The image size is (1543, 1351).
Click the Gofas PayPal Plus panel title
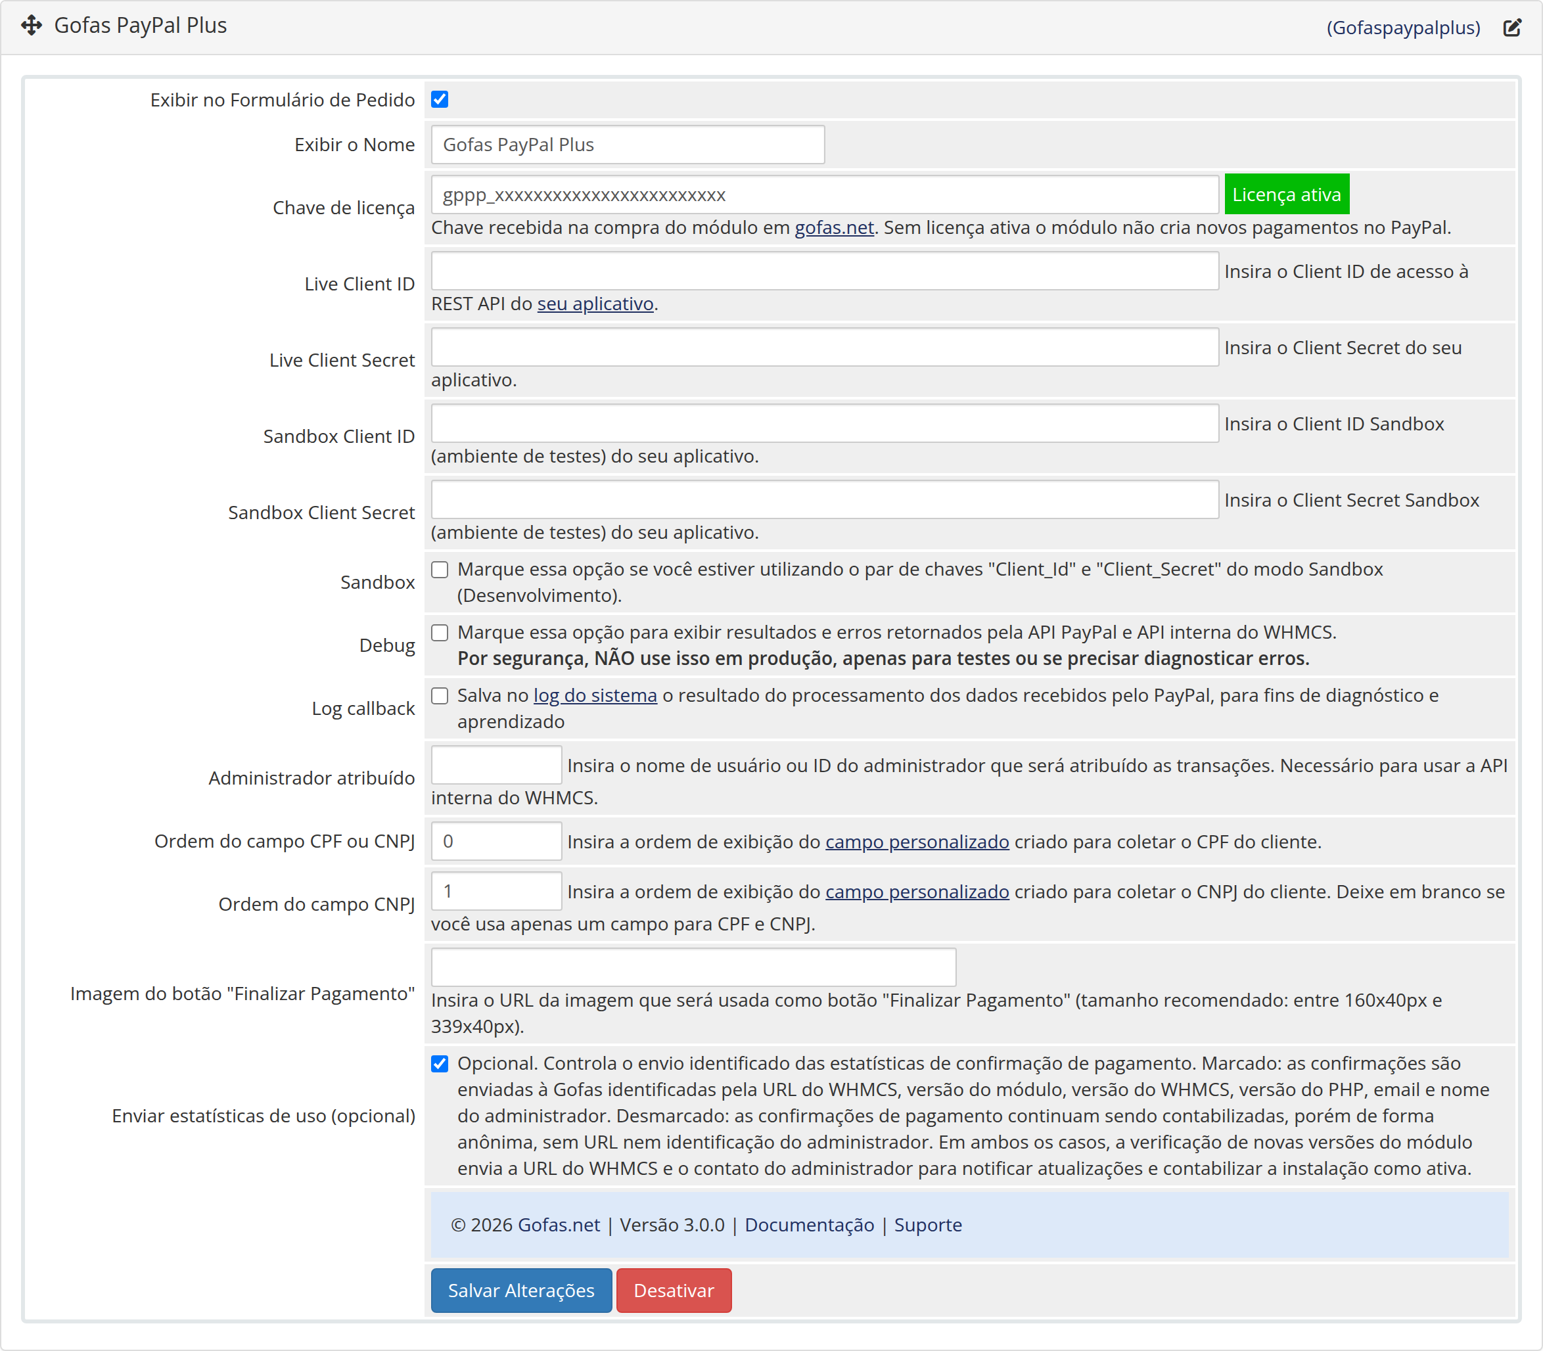click(140, 26)
